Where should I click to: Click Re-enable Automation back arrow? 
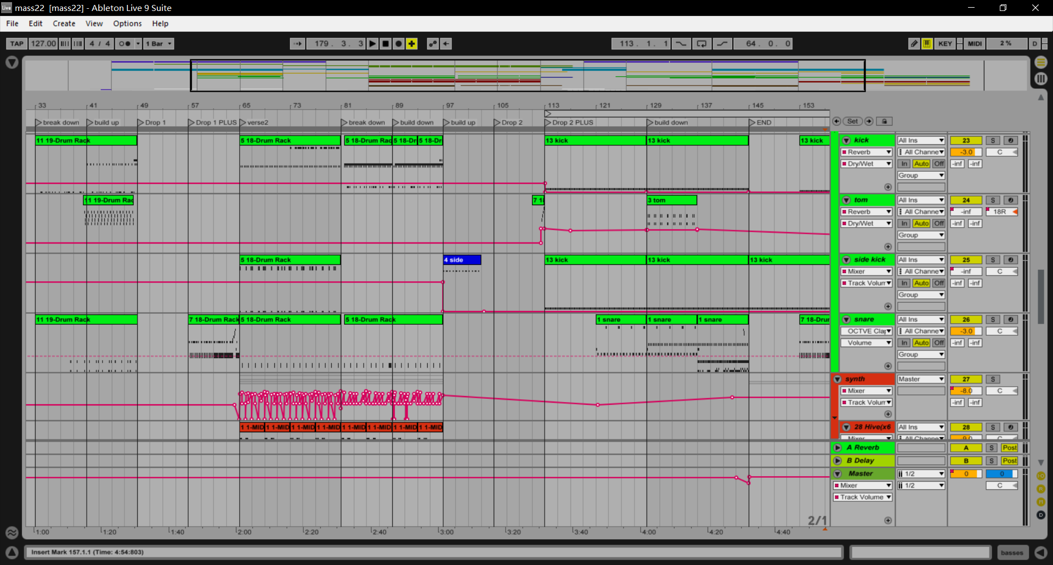click(446, 44)
